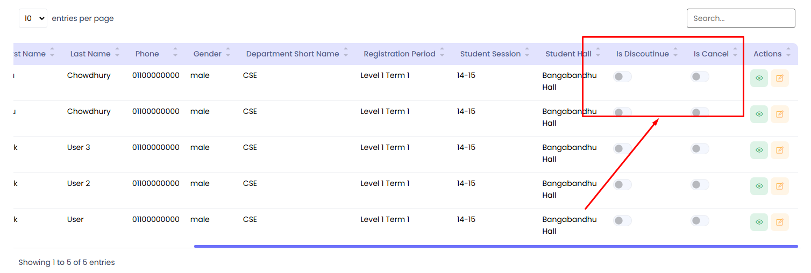Screen dimensions: 811x273
Task: Sort by the Last Name column header
Action: pyautogui.click(x=90, y=54)
